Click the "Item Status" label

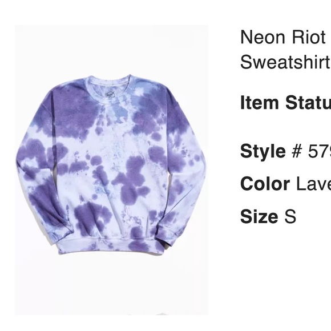click(x=285, y=103)
